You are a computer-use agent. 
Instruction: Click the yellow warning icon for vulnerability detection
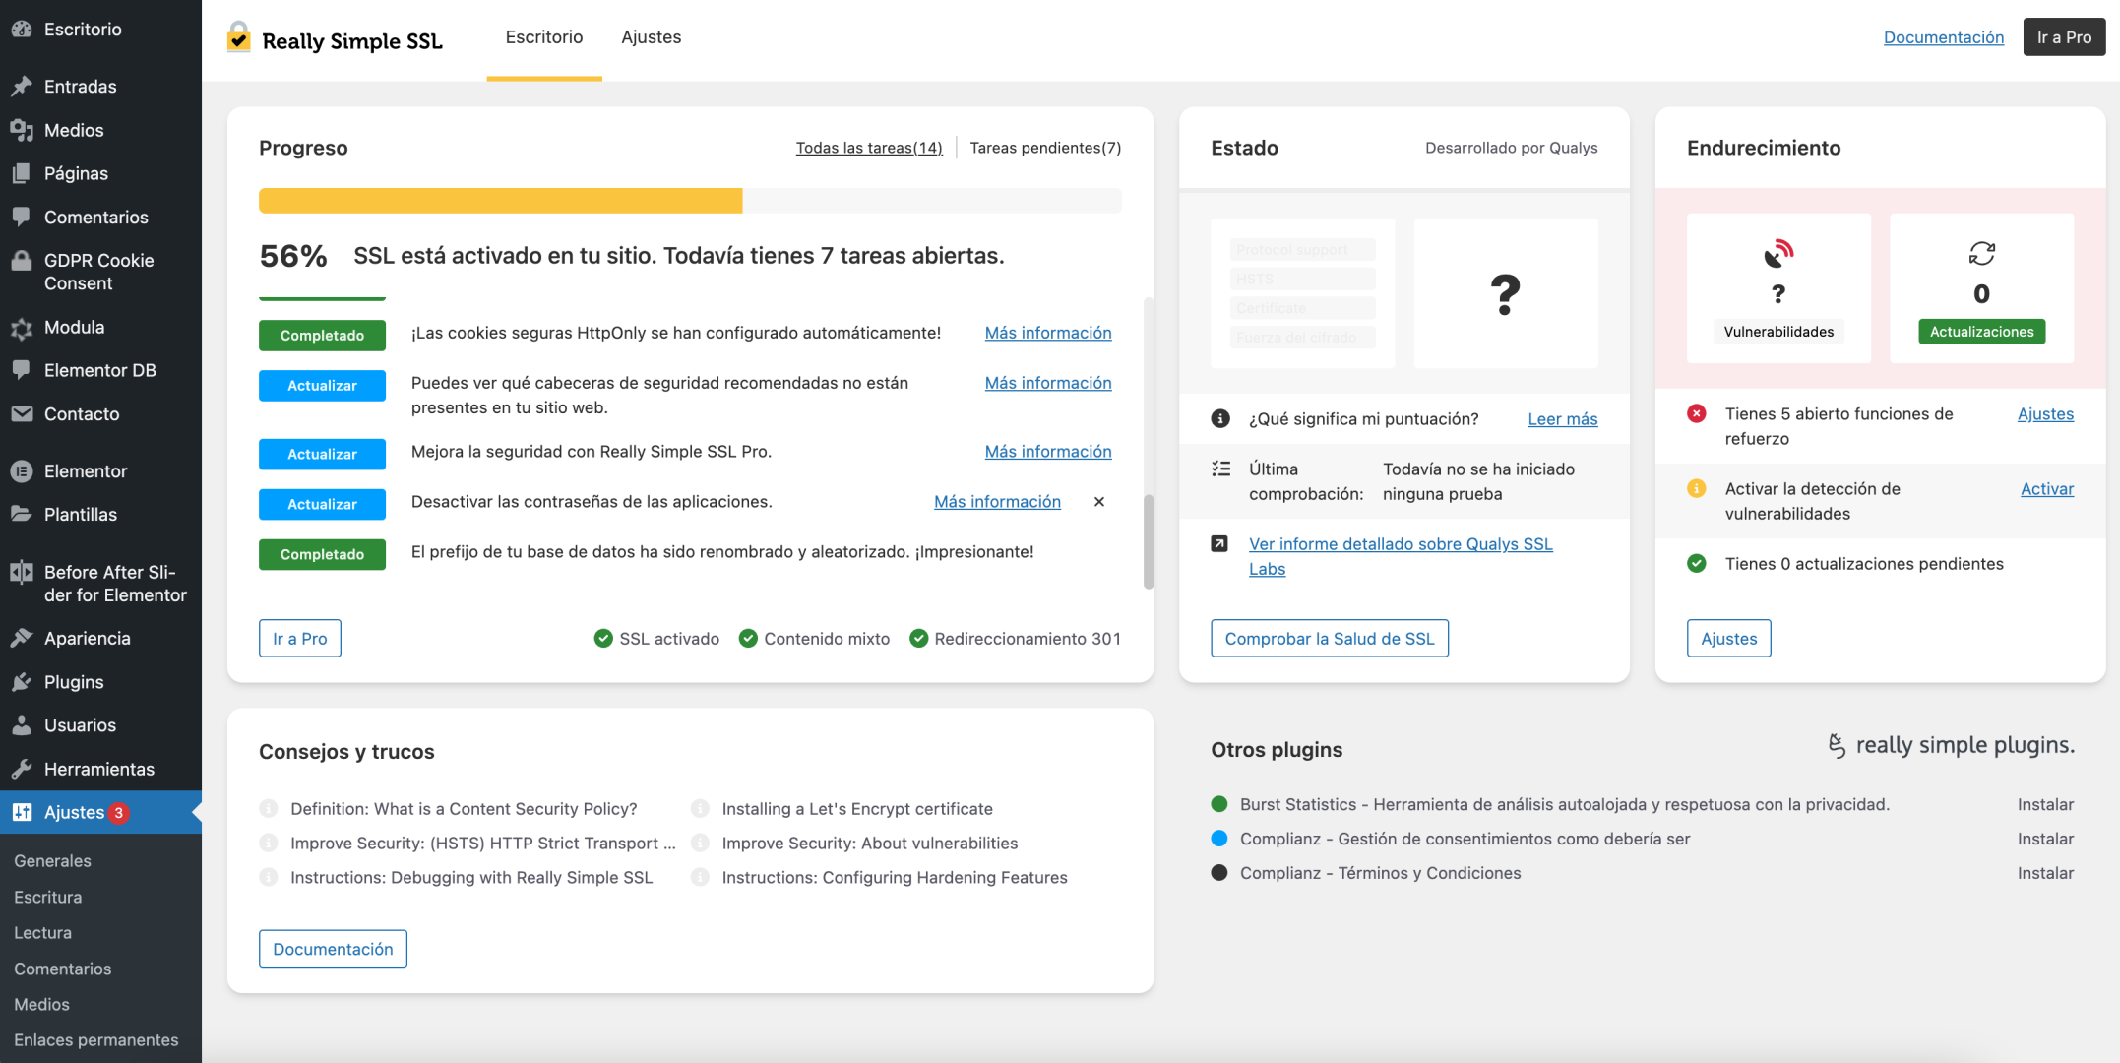click(1697, 488)
